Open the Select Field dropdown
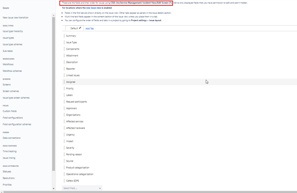The width and height of the screenshot is (297, 193). (82, 188)
